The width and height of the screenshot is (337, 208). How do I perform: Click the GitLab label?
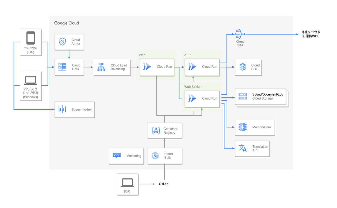tap(164, 184)
